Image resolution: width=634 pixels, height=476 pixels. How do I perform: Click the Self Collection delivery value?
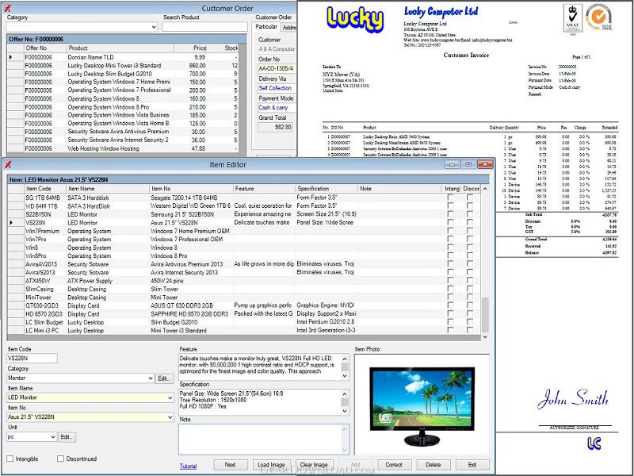[x=275, y=88]
